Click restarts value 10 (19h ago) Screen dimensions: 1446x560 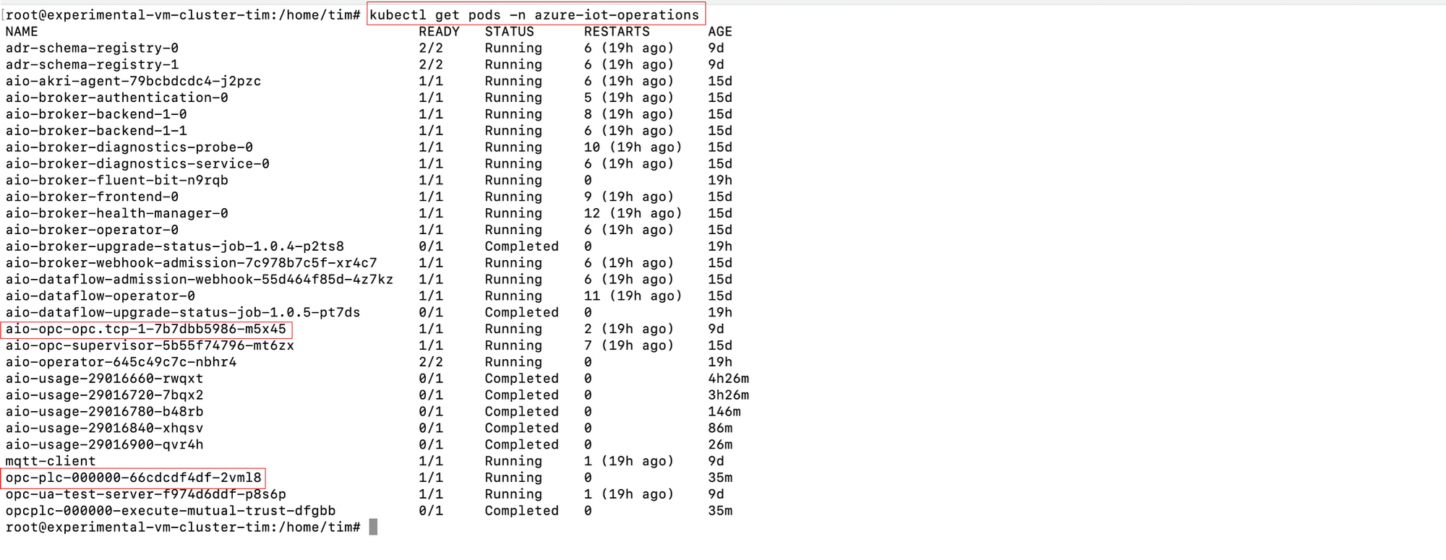click(633, 147)
